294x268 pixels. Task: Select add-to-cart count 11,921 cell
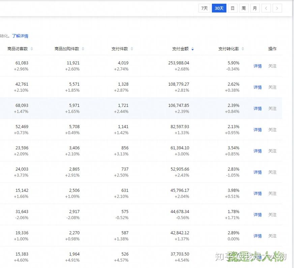tap(73, 63)
